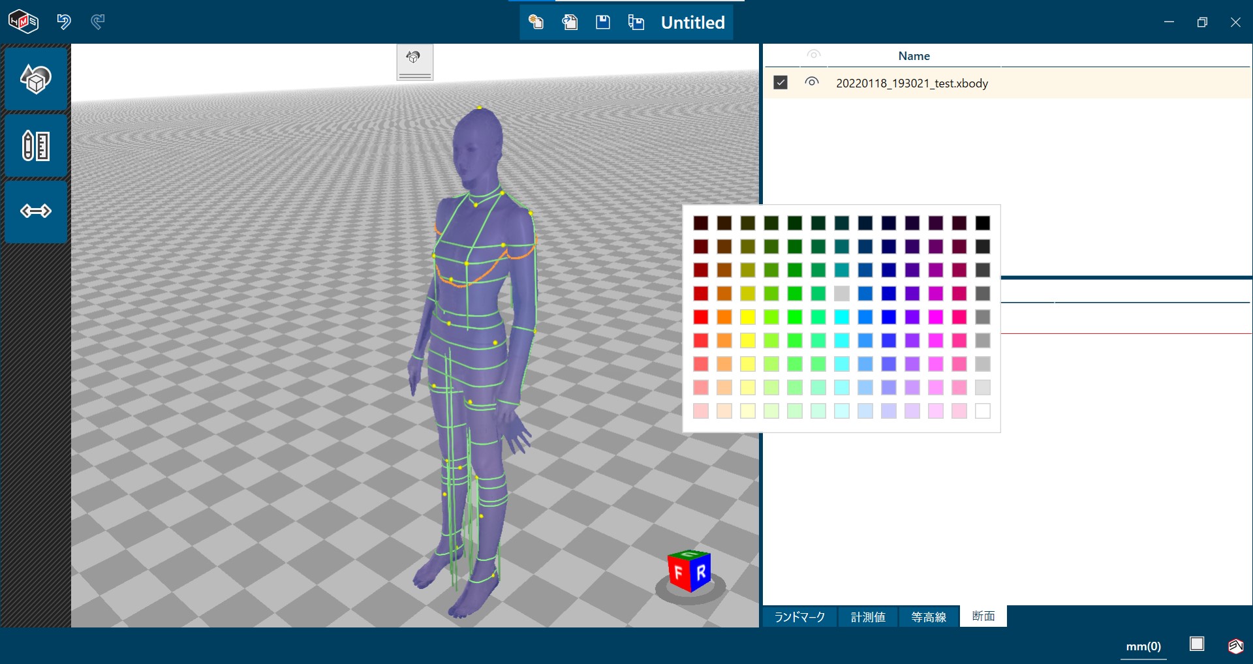The image size is (1253, 664).
Task: Hide the 20220118_193021_test.xbody model with its eye icon
Action: pos(812,82)
